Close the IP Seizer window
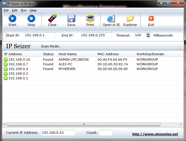 click(178, 3)
